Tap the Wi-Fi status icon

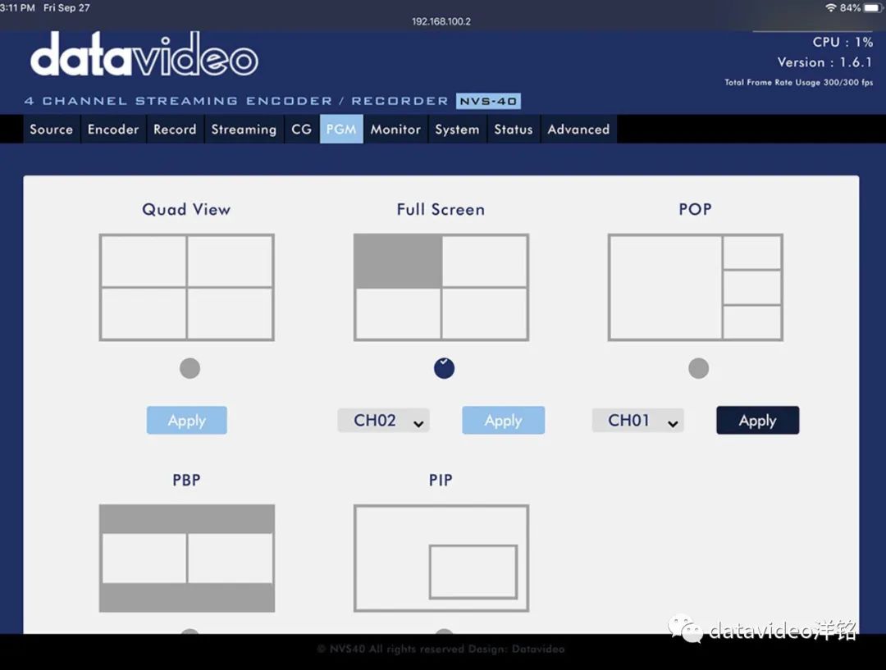[830, 7]
